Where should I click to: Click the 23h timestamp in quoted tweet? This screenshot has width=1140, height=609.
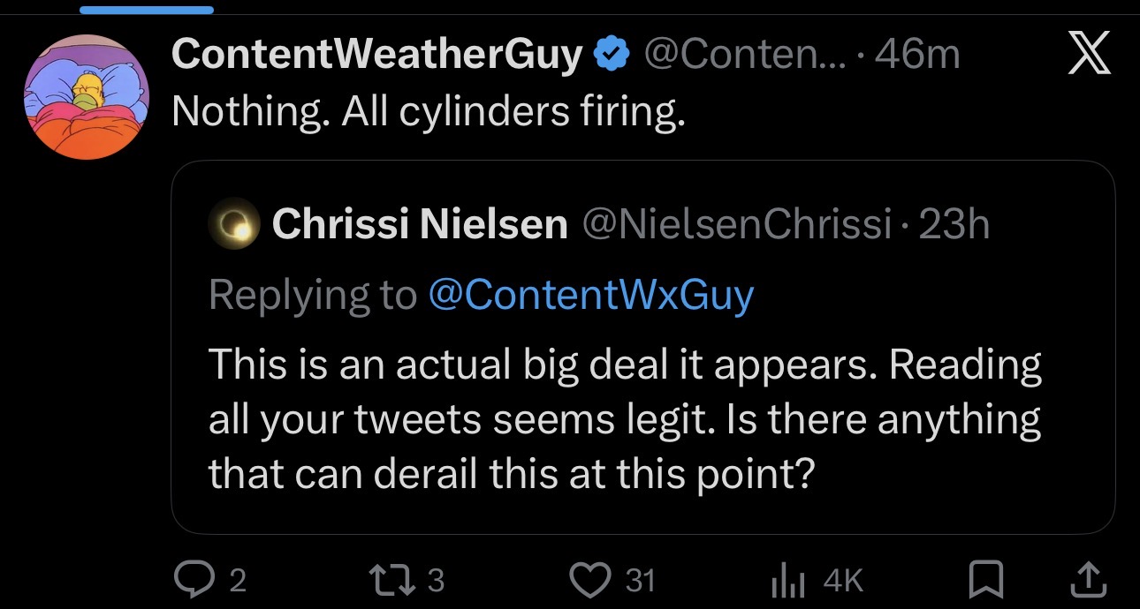pyautogui.click(x=954, y=225)
